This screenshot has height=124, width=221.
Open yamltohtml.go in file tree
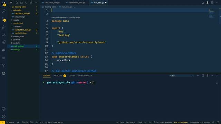tap(20, 33)
